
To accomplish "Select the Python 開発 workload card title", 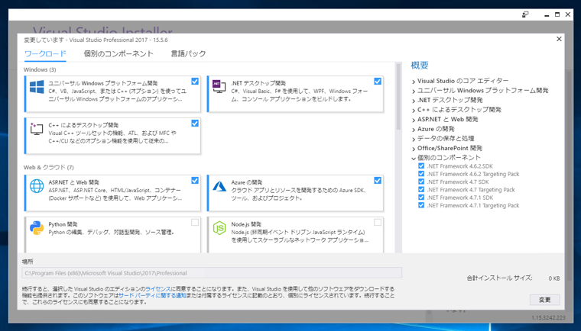I will point(63,224).
